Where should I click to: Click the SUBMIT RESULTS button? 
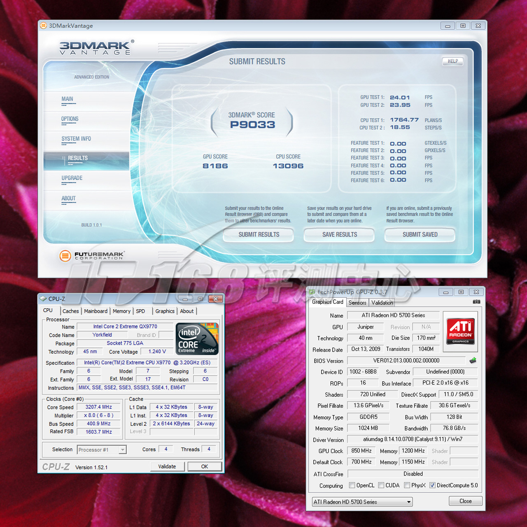[259, 235]
